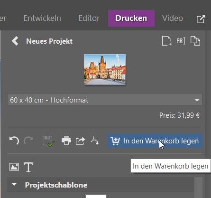The width and height of the screenshot is (211, 198).
Task: Export to PDF icon
Action: 95,141
